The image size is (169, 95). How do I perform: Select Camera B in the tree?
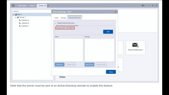(25, 23)
